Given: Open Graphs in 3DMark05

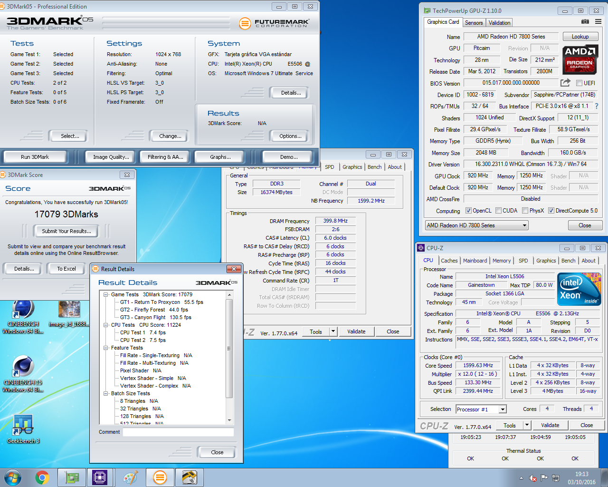Looking at the screenshot, I should tap(220, 157).
